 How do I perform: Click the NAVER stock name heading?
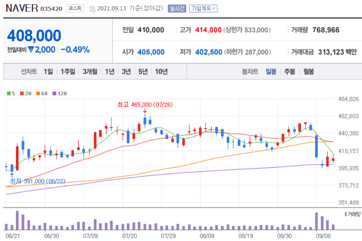[22, 8]
